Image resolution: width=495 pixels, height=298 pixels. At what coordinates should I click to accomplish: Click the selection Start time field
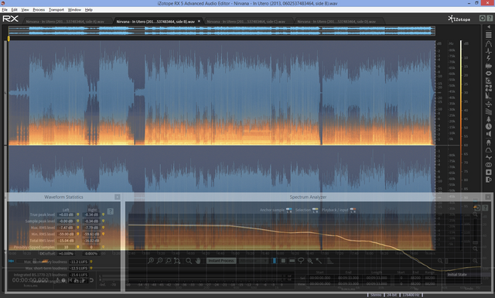[x=319, y=278]
